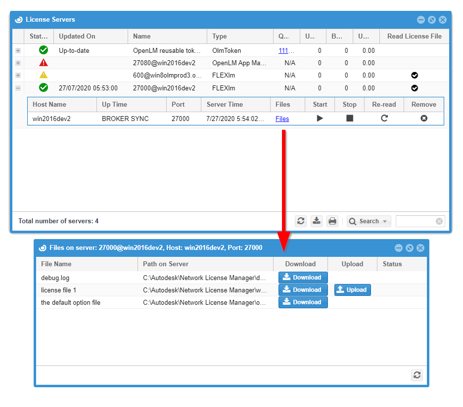Click read license file check for 600@win8olmprod3
The width and height of the screenshot is (463, 407).
(415, 75)
